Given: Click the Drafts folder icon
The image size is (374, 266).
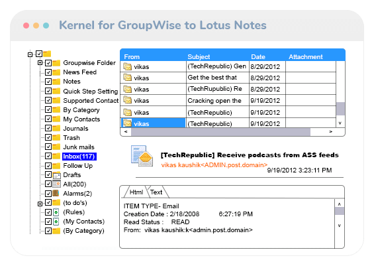Looking at the screenshot, I should (56, 175).
